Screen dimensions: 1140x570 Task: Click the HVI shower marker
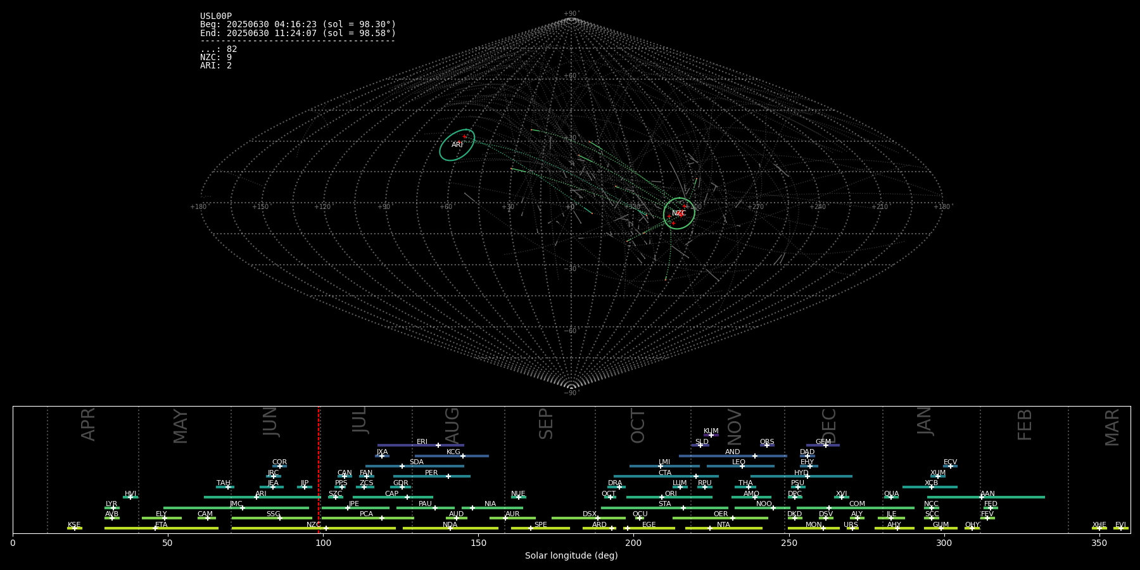tap(130, 497)
